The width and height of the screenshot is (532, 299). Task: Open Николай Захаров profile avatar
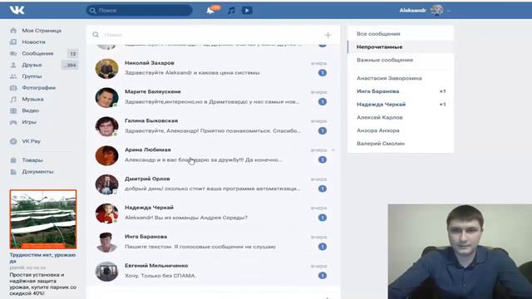click(x=107, y=68)
